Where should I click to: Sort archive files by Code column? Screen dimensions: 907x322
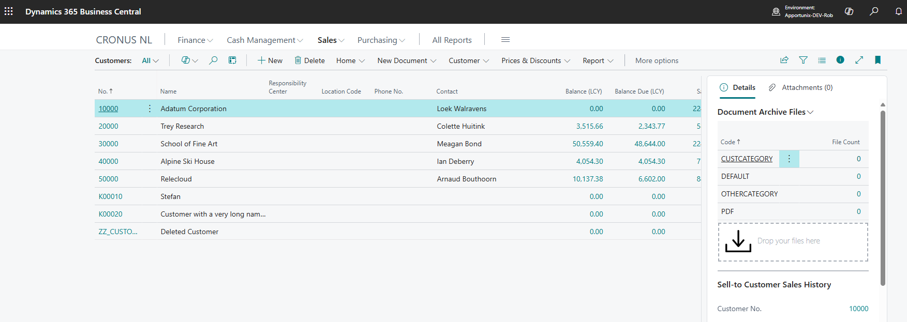pyautogui.click(x=730, y=142)
